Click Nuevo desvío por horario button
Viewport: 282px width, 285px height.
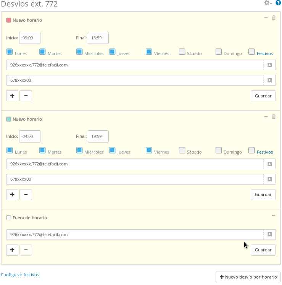[248, 277]
